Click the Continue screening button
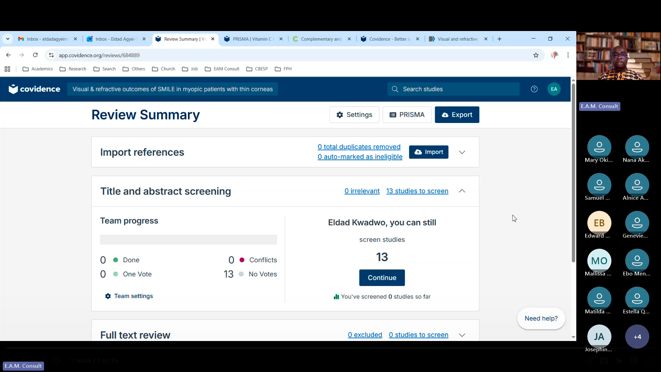This screenshot has height=372, width=661. click(382, 278)
